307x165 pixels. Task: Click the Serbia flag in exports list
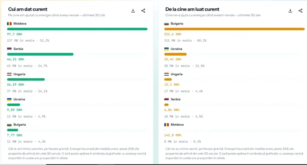pyautogui.click(x=9, y=49)
